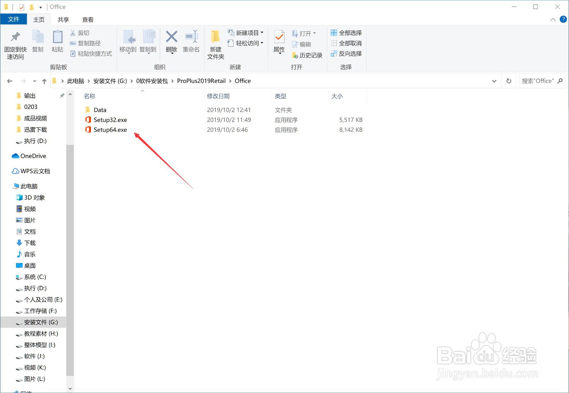Select the Cut scissors command
Viewport: 569px width, 393px height.
coord(80,33)
